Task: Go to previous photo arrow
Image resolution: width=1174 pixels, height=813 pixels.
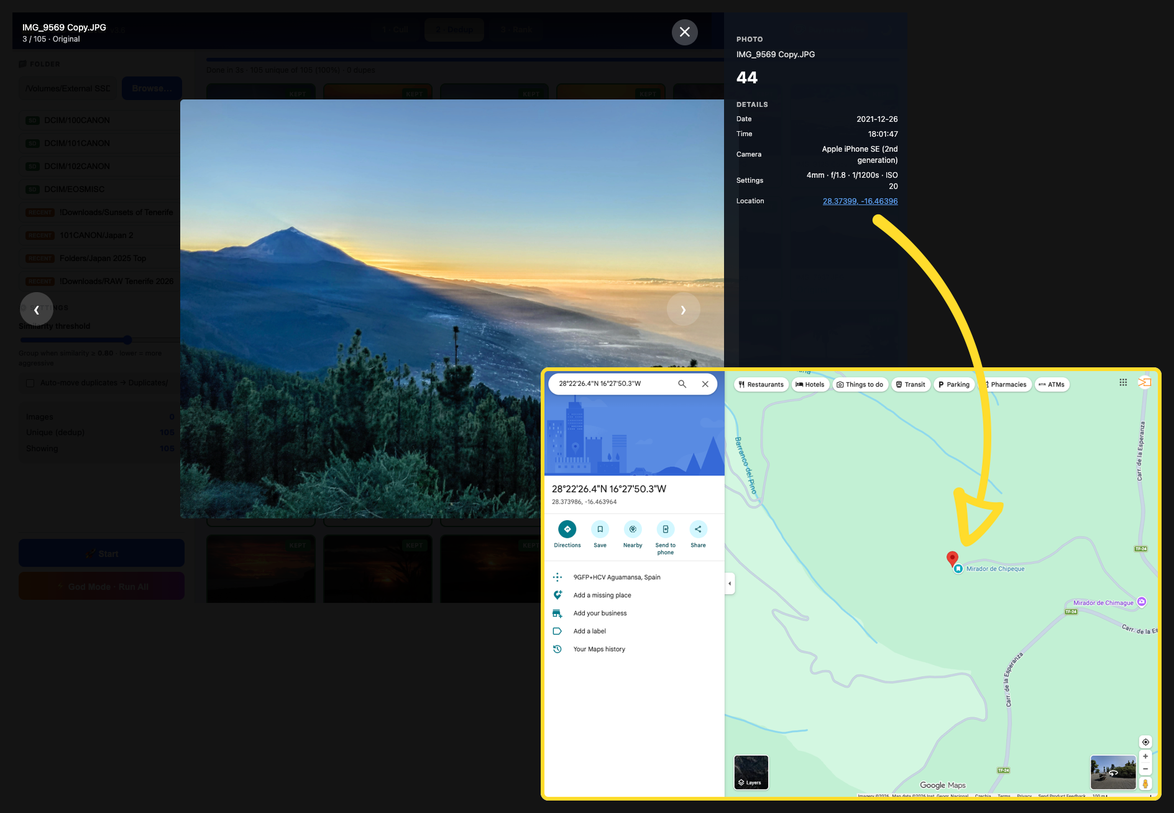Action: (37, 309)
